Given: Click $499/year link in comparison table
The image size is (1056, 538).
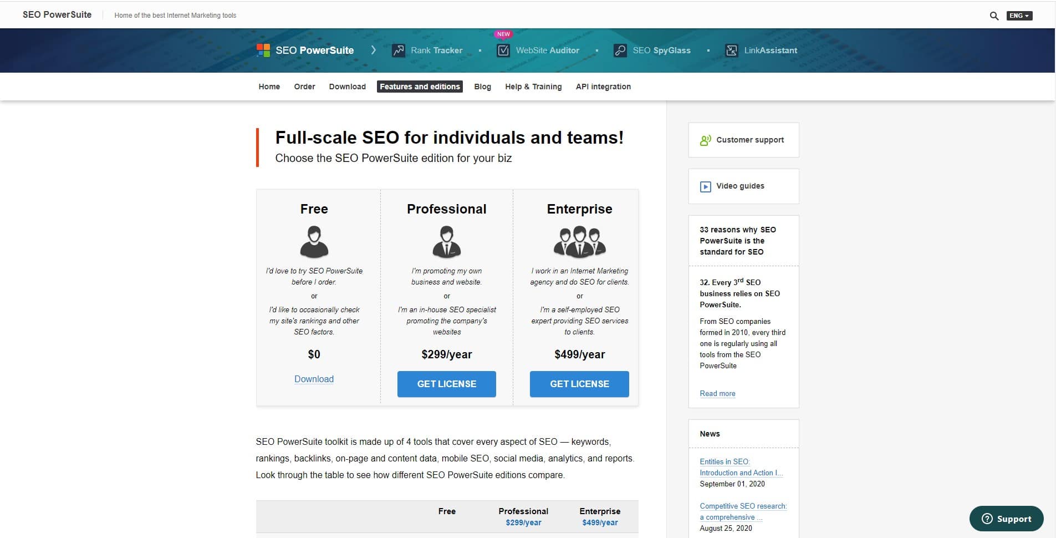Looking at the screenshot, I should [600, 522].
